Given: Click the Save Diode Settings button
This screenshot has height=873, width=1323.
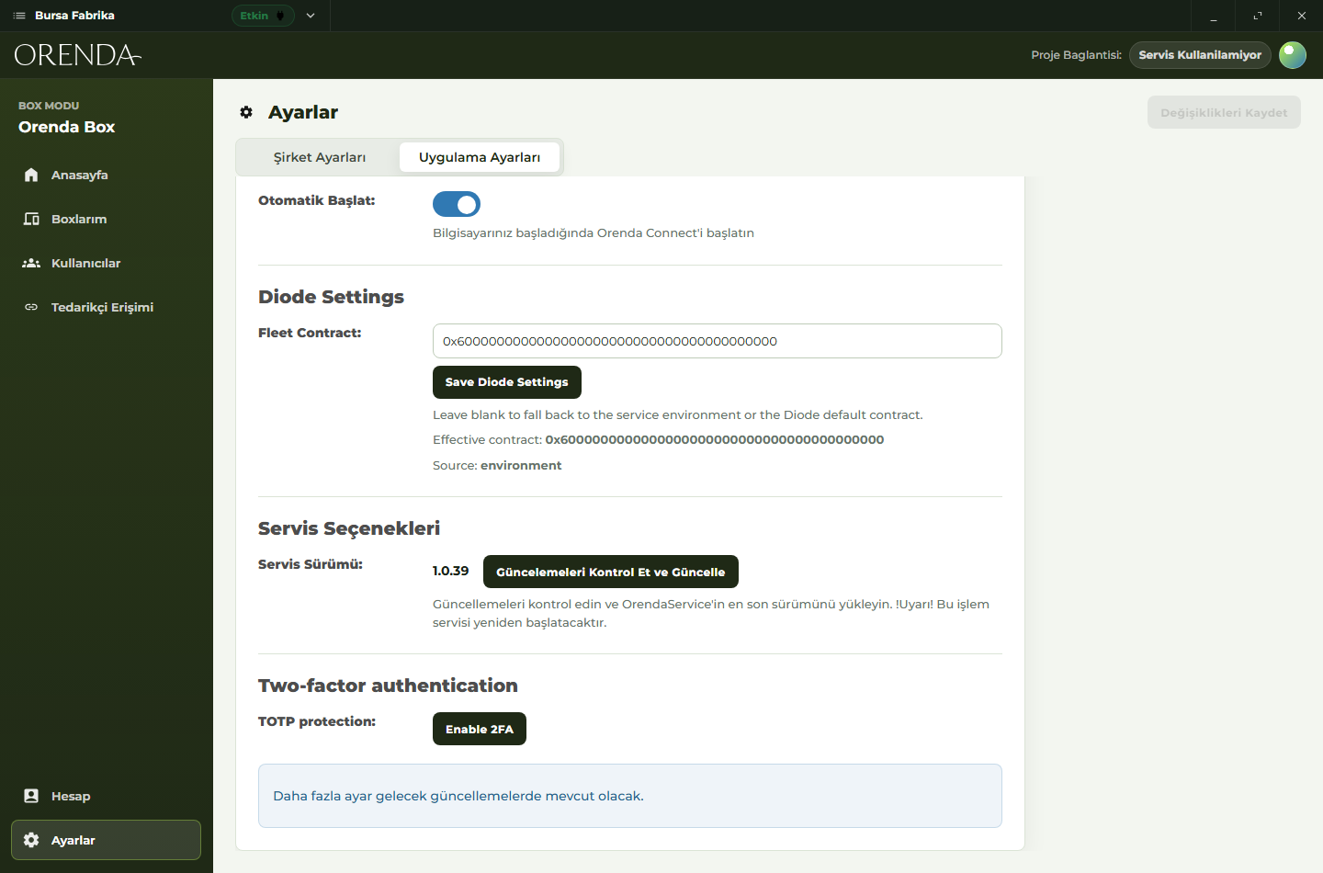Looking at the screenshot, I should pos(507,382).
